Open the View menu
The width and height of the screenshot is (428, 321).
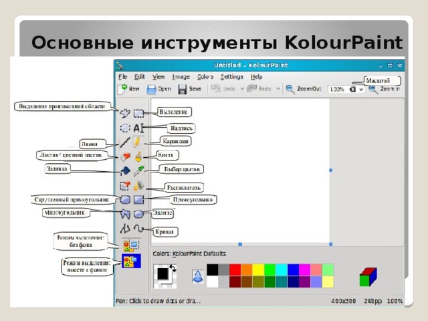pyautogui.click(x=158, y=77)
